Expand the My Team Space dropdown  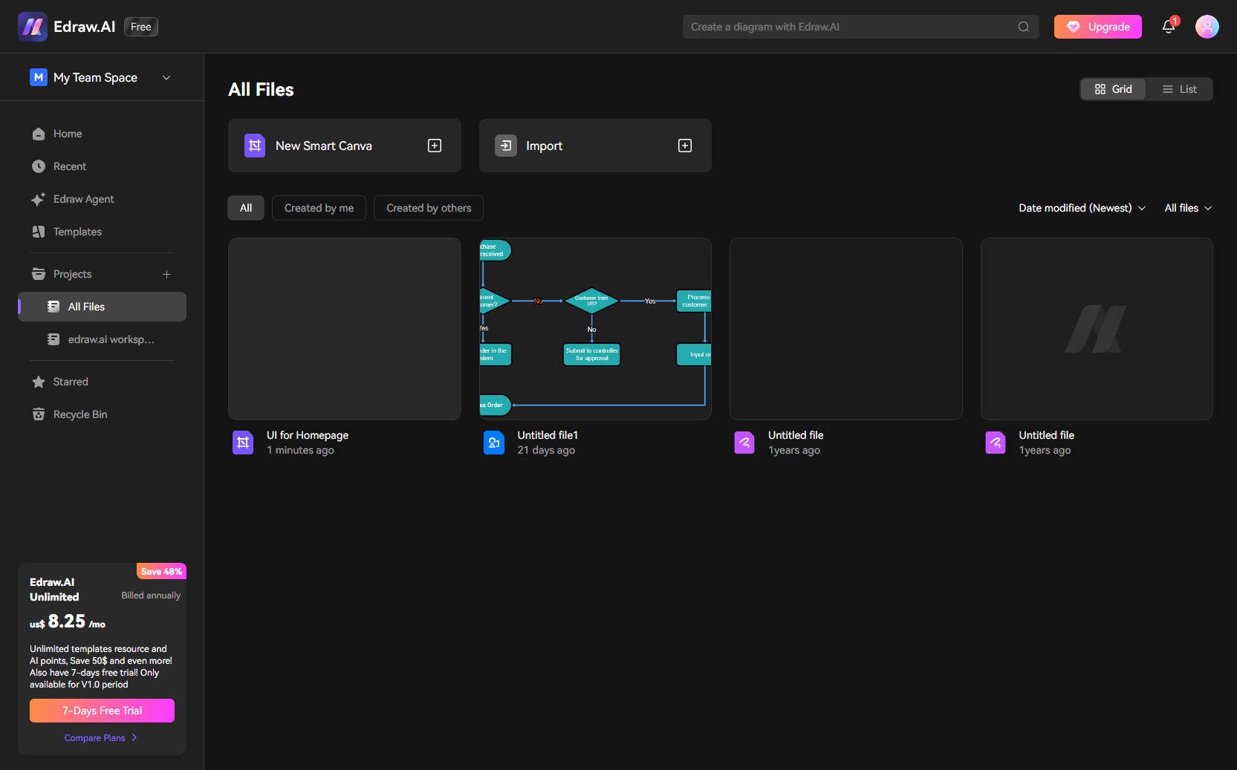tap(166, 77)
